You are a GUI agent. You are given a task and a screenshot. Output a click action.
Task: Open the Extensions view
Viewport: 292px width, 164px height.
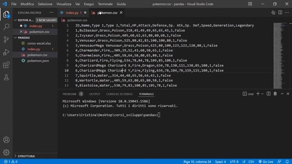click(6, 65)
